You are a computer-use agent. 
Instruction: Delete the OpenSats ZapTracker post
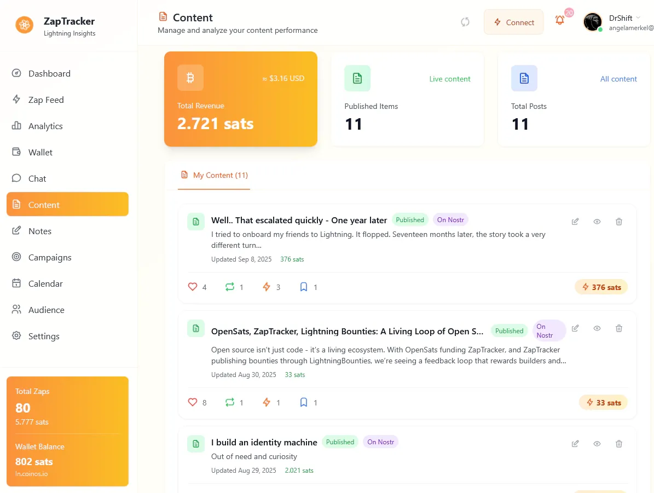click(x=619, y=328)
